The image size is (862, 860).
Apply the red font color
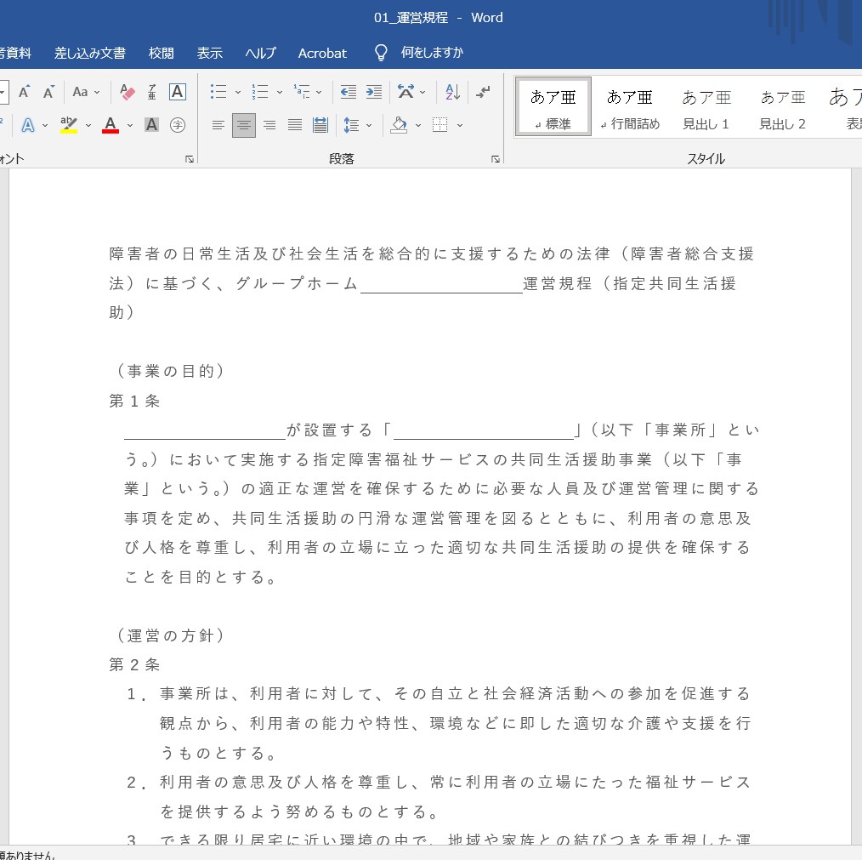pos(111,125)
